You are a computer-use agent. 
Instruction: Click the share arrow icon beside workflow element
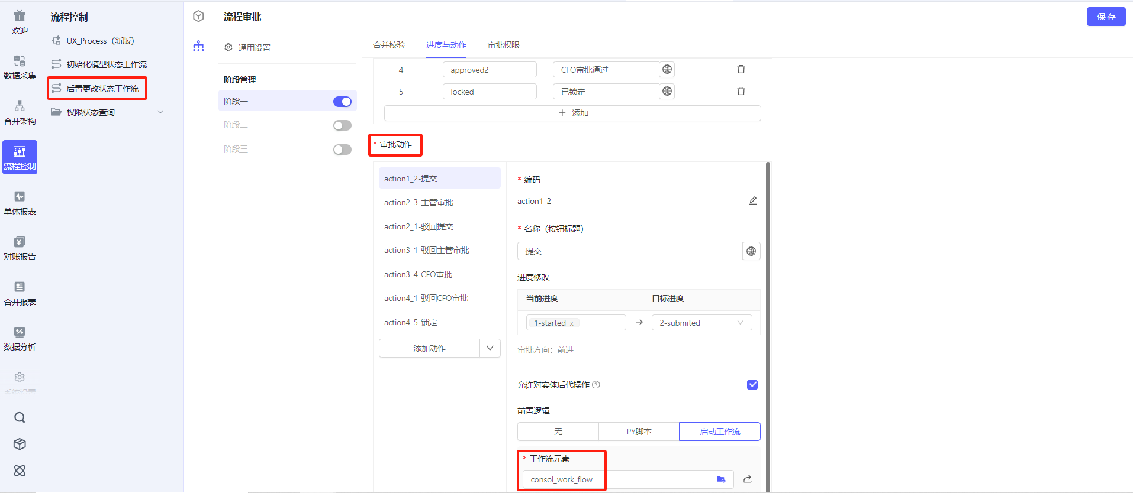(x=748, y=479)
